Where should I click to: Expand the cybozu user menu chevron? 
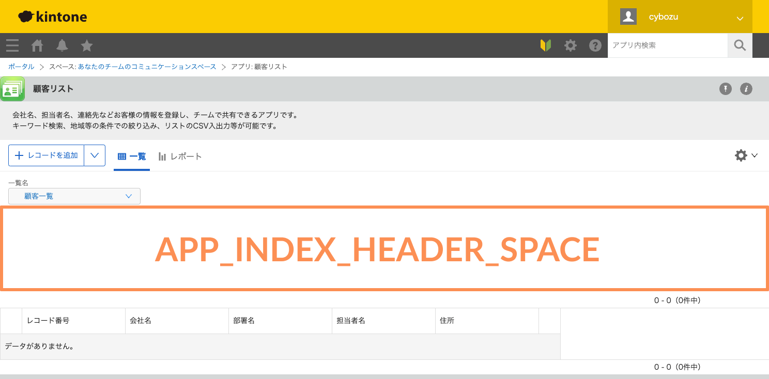(740, 18)
